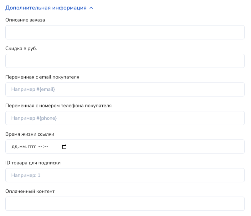251x216 pixels.
Task: Click the Время жизни ссылки label
Action: point(30,134)
